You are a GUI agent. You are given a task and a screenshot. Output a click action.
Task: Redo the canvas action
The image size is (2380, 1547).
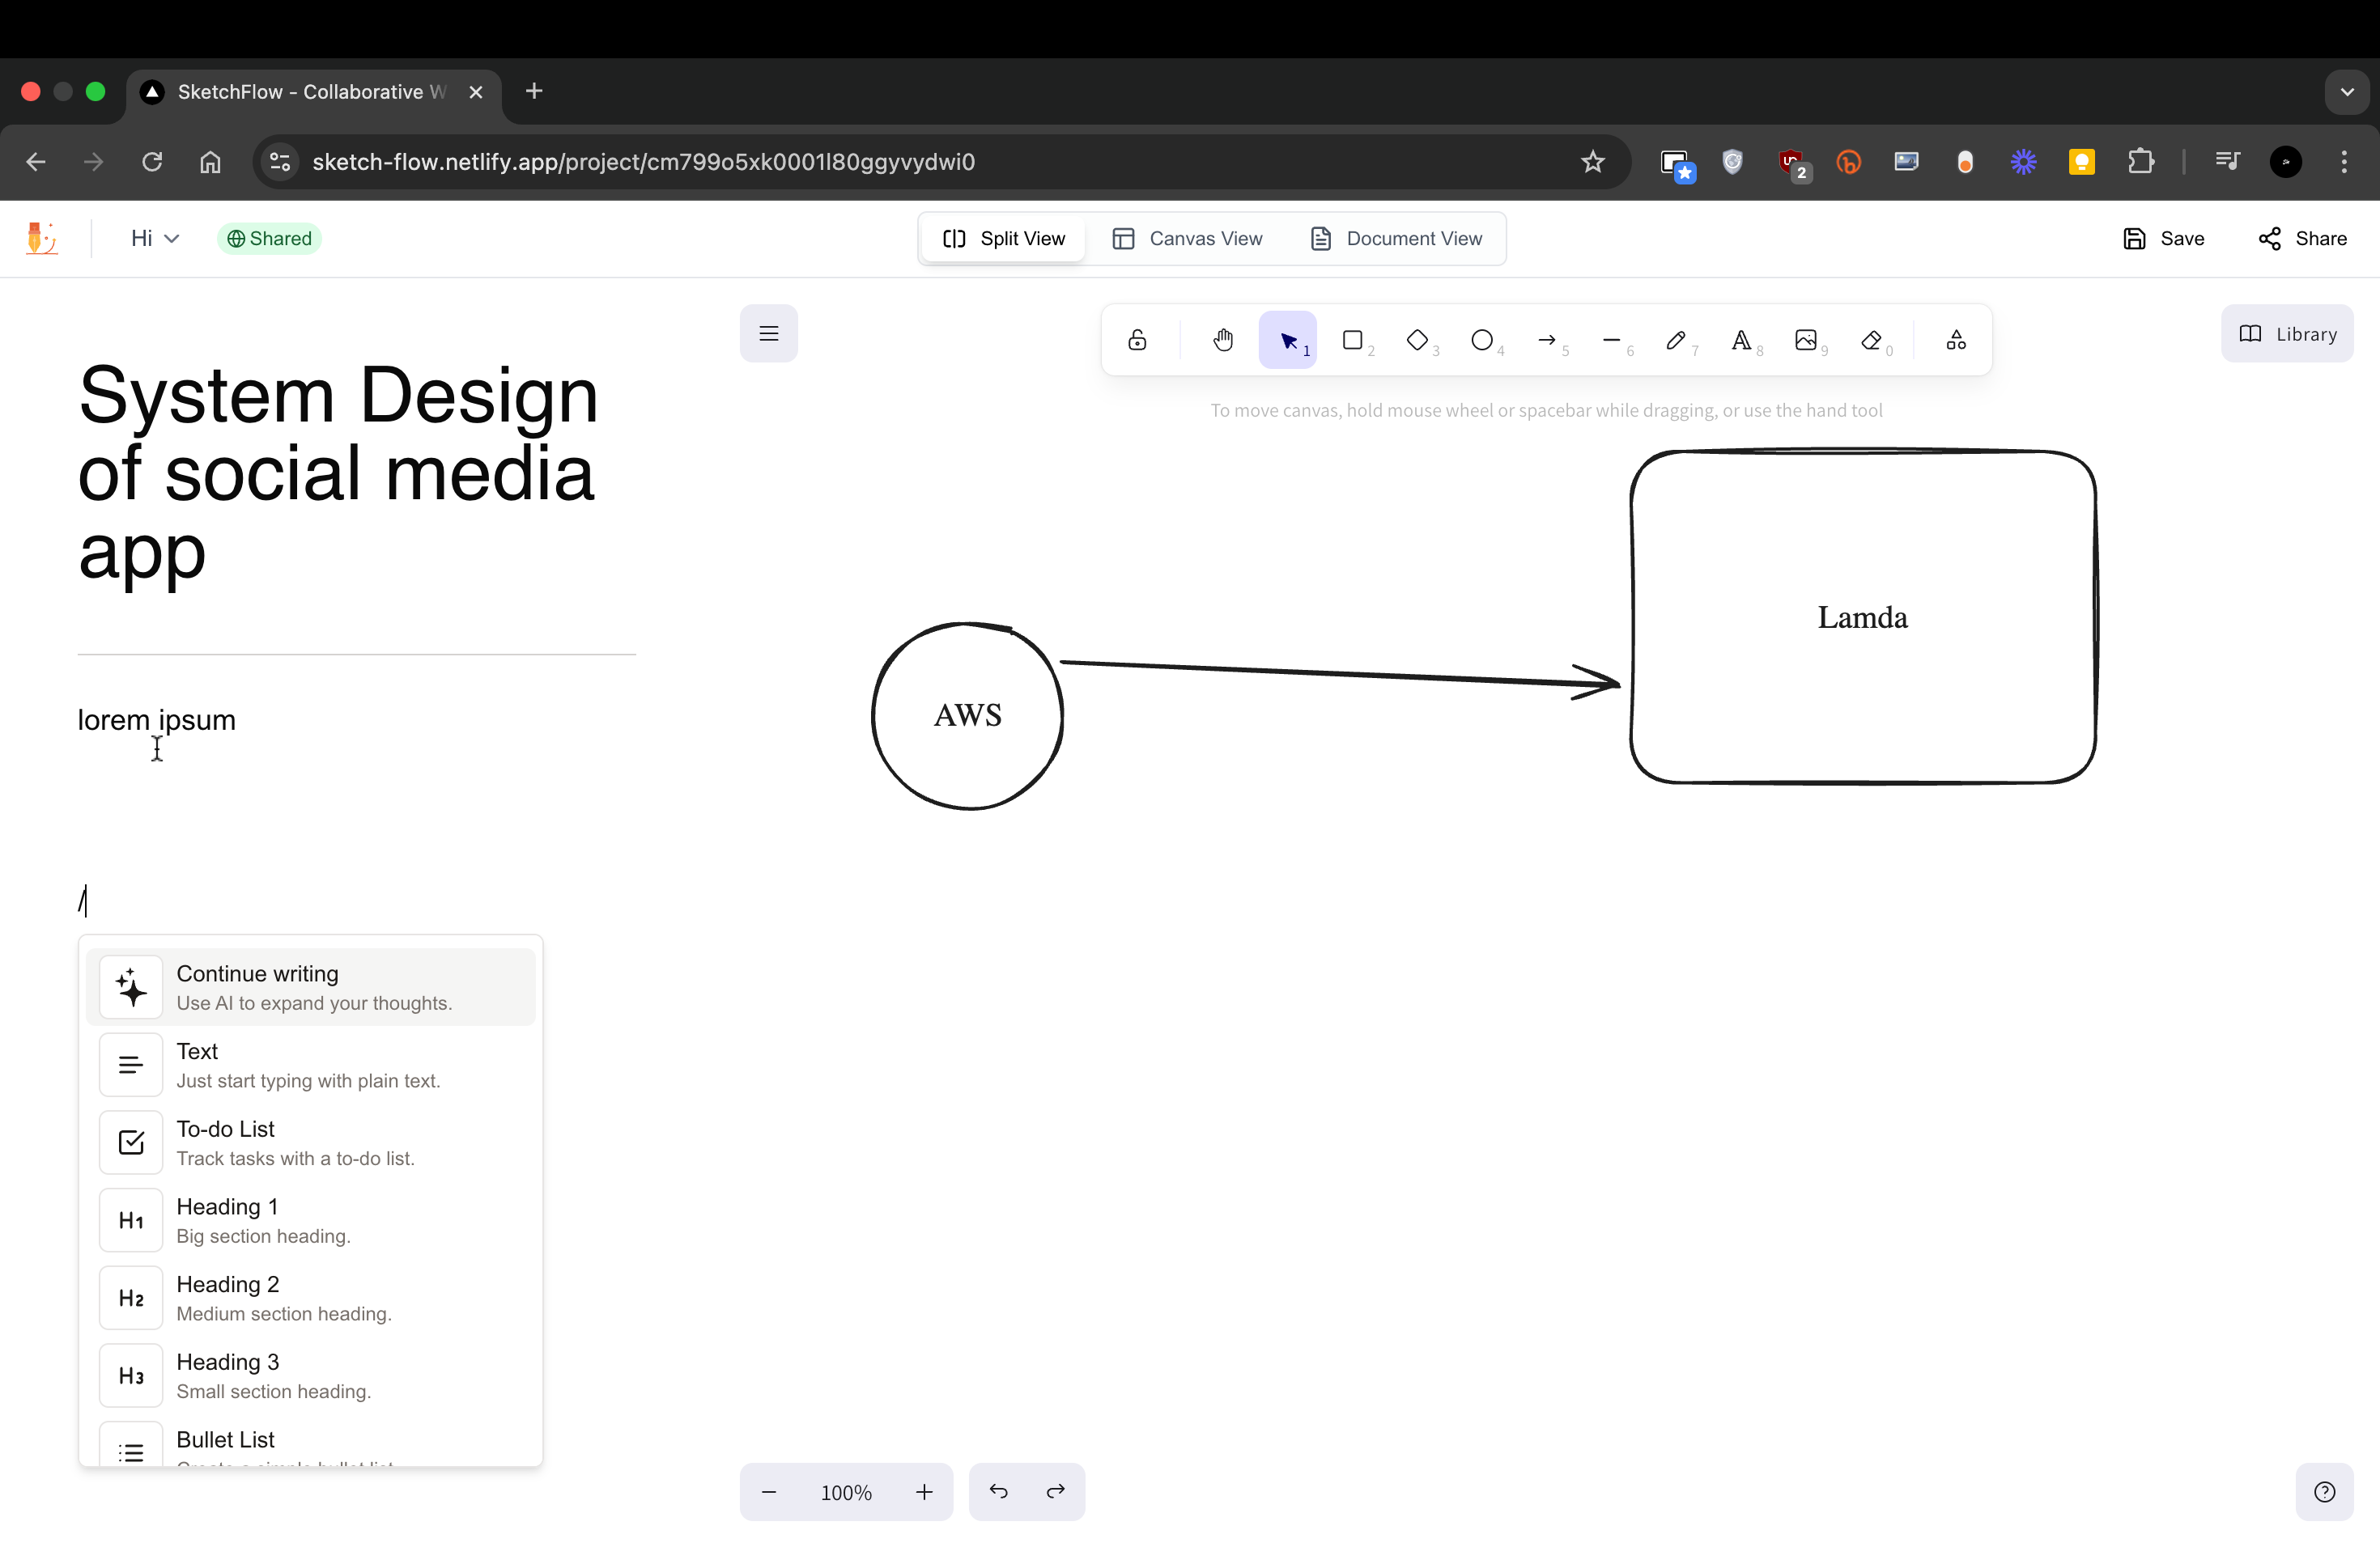(1056, 1492)
